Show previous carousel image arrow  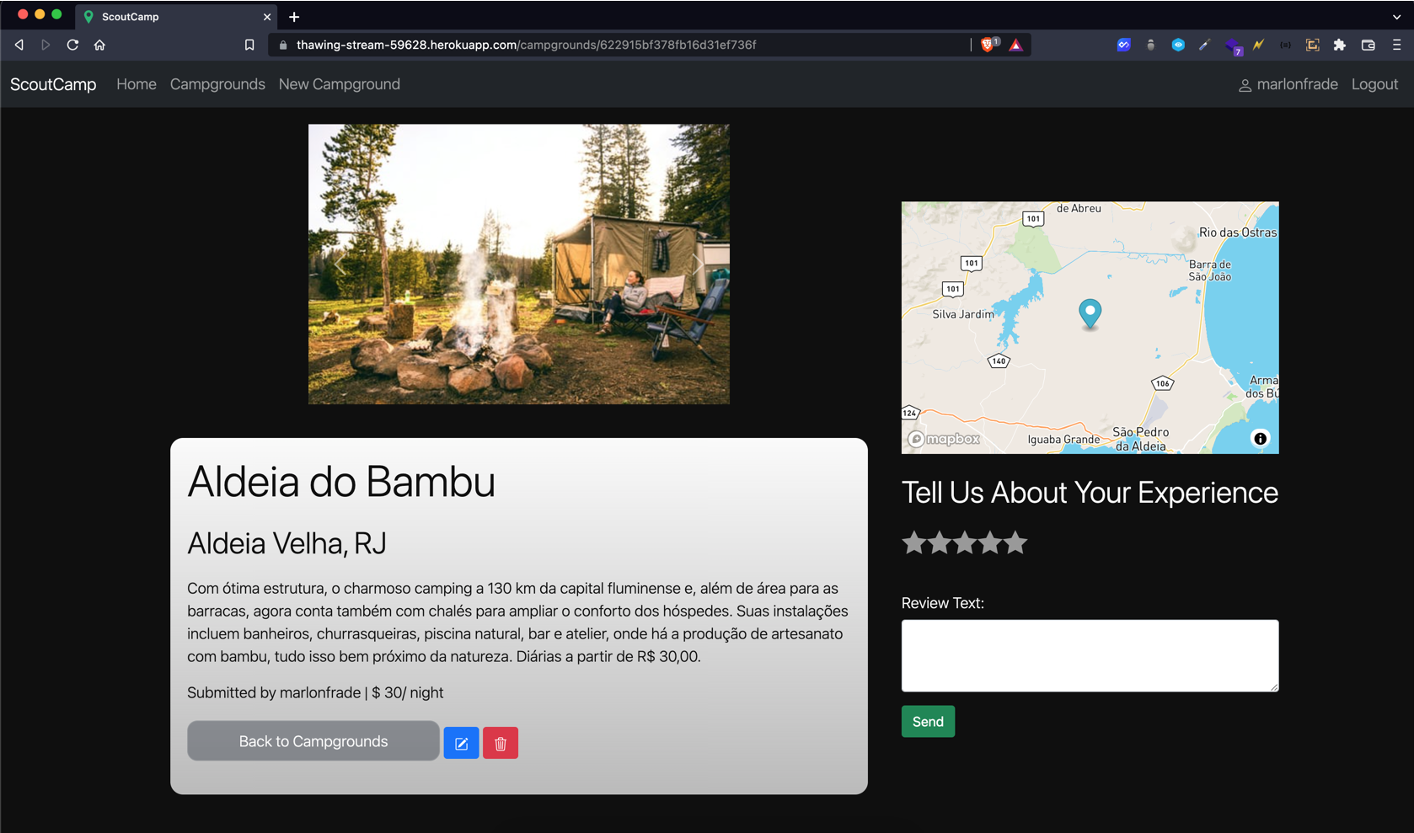(x=340, y=264)
